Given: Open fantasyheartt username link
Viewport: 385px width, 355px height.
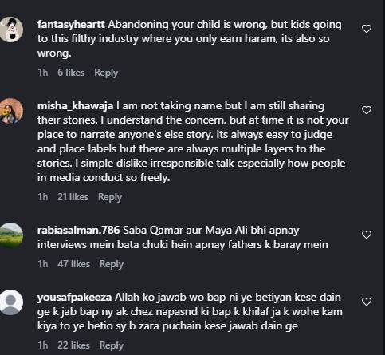Looking at the screenshot, I should pos(71,25).
